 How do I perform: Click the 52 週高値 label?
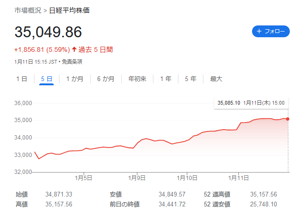click(217, 194)
